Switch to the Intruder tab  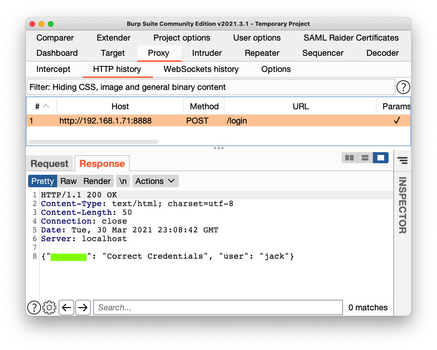tap(207, 53)
